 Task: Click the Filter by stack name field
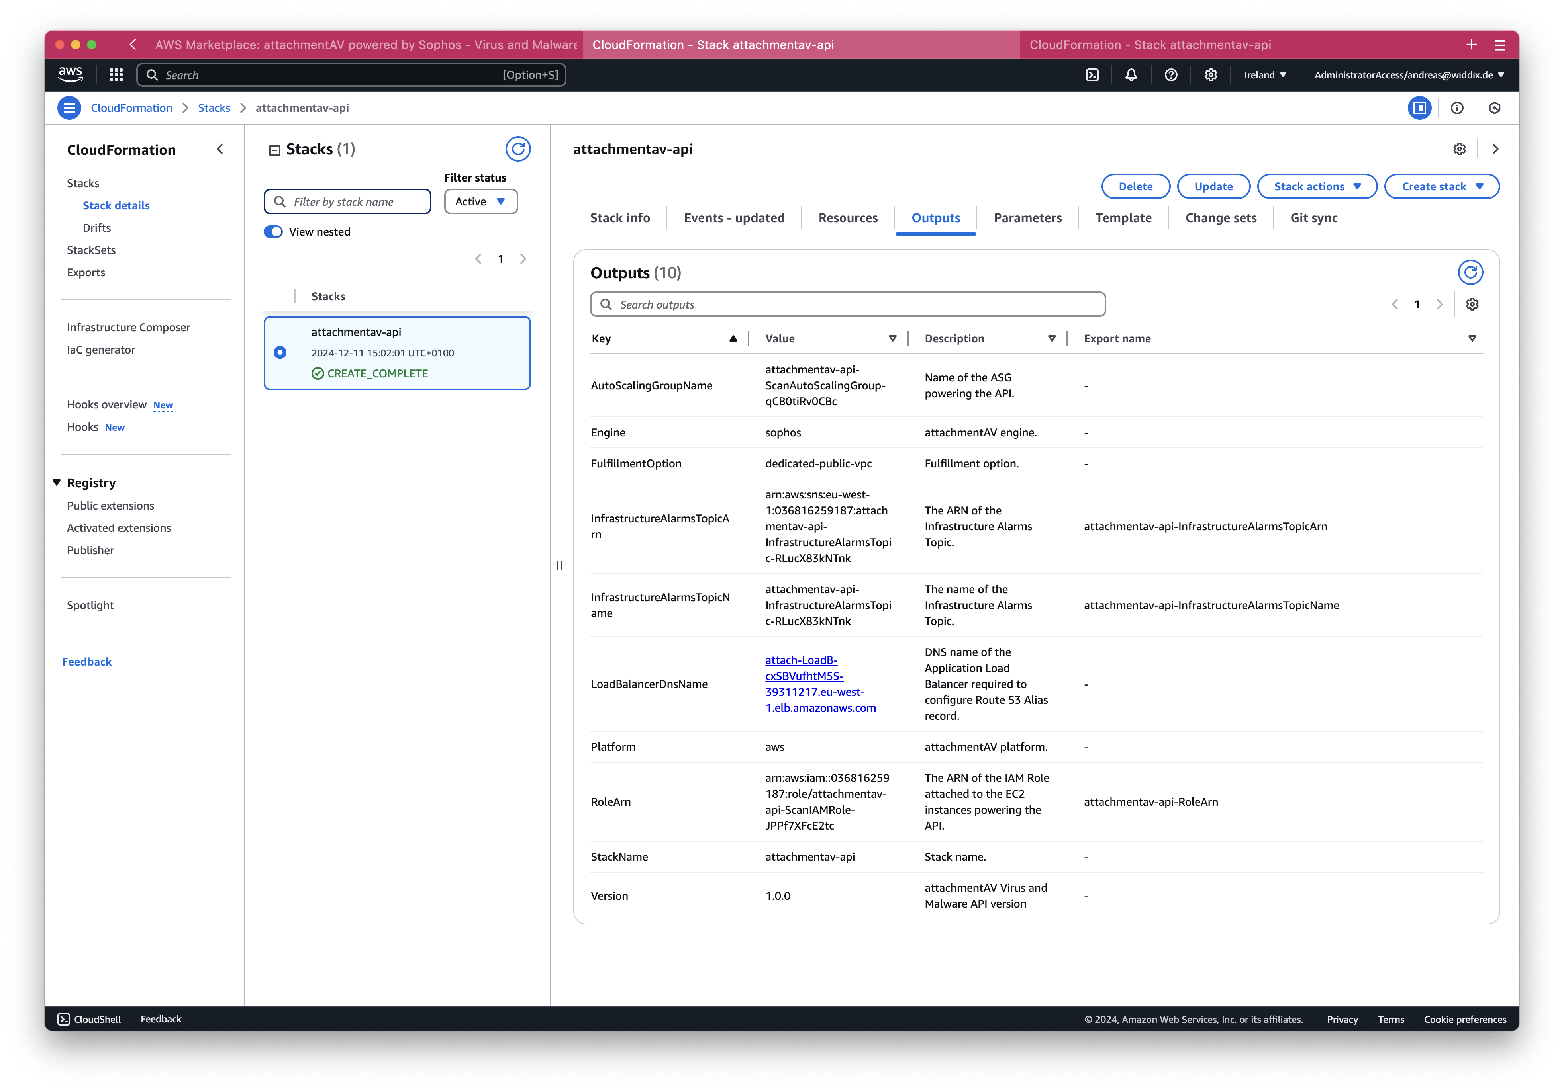point(347,201)
